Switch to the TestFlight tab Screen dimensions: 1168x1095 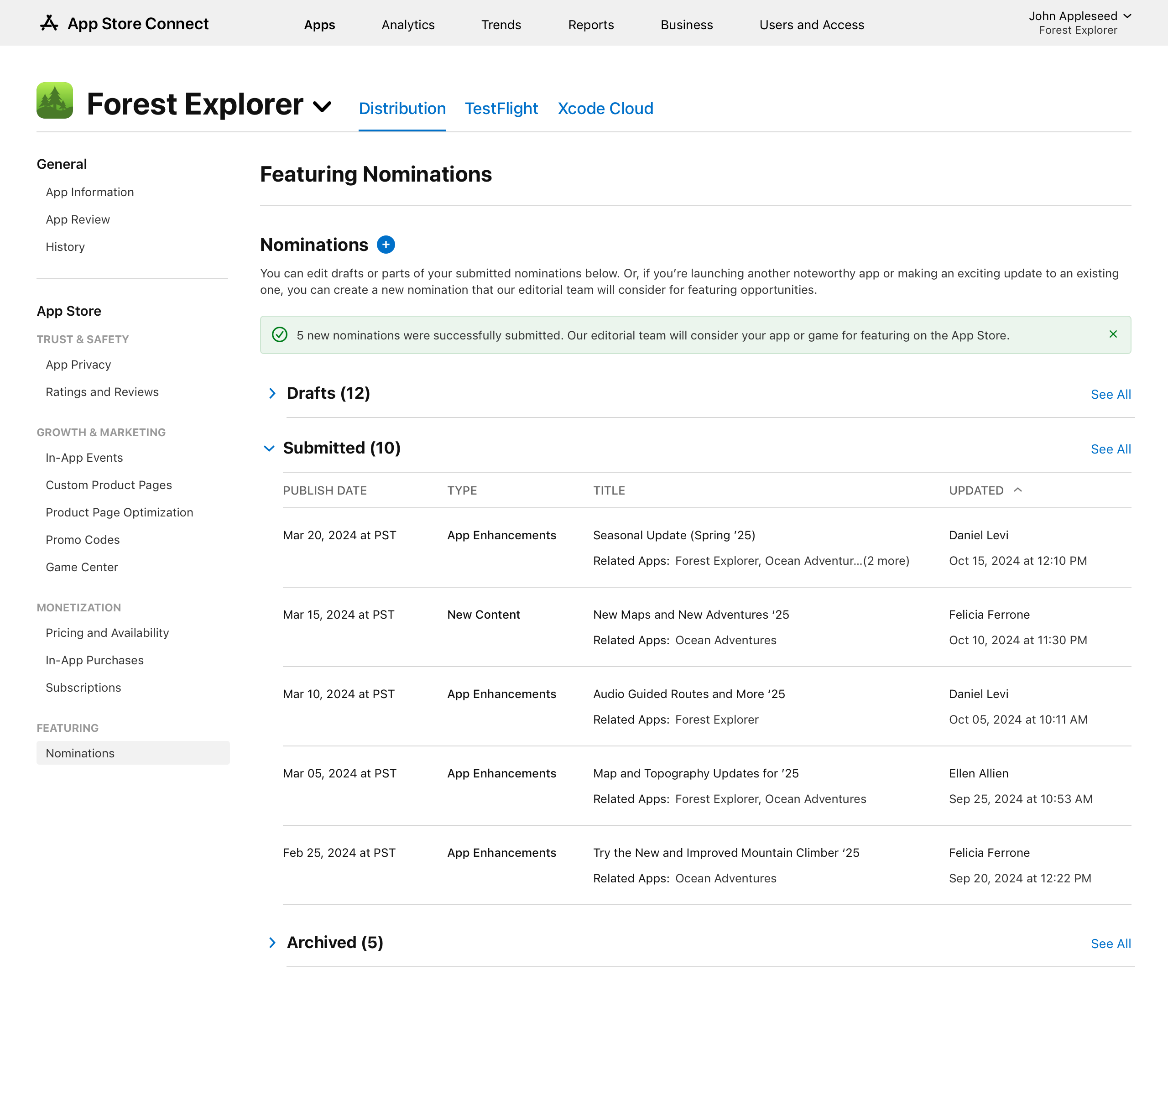[x=501, y=108]
